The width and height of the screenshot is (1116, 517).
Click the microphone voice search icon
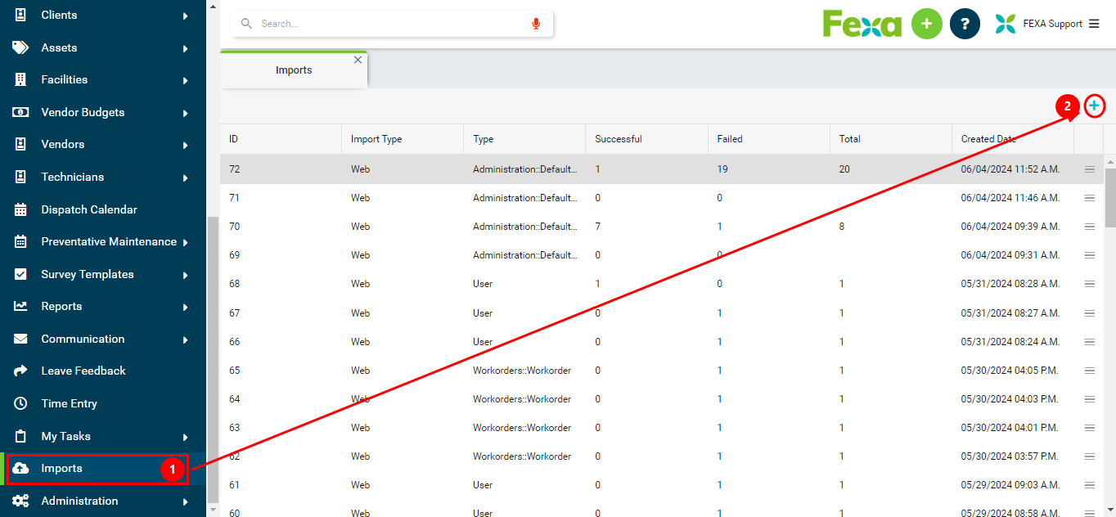[x=536, y=24]
